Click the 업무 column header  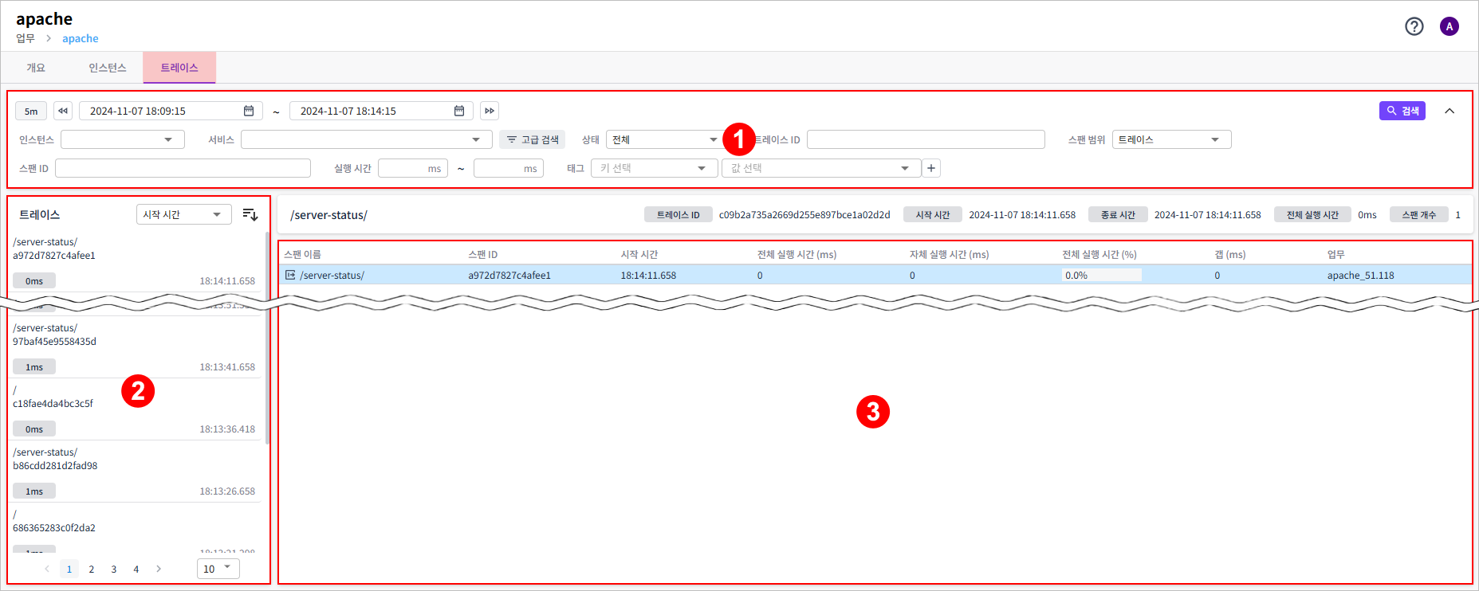pyautogui.click(x=1335, y=254)
